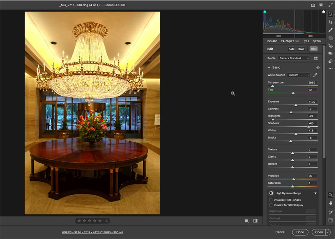335x239 pixels.
Task: Open the Masking circle tool
Action: 330,38
